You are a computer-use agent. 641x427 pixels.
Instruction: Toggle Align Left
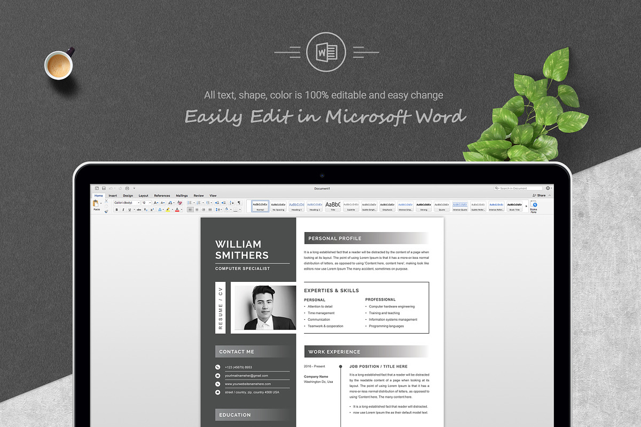click(x=190, y=210)
